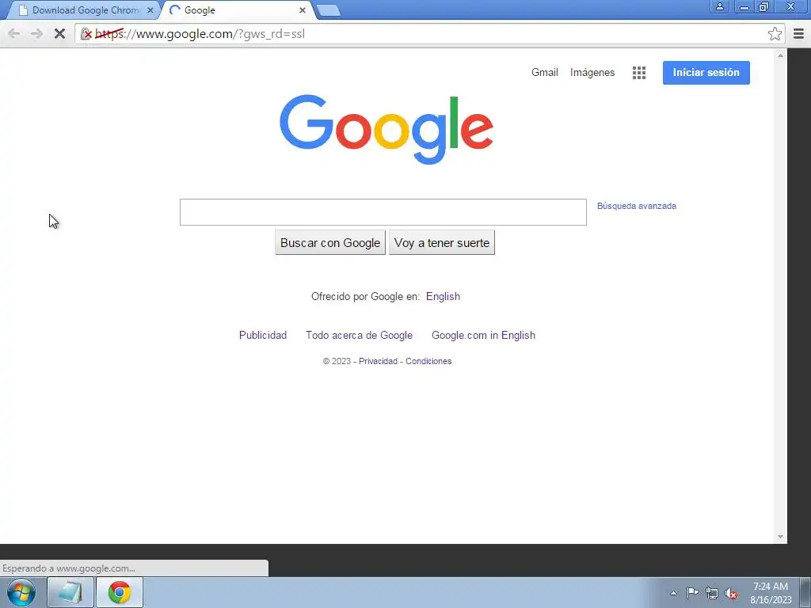Minimize the Chrome window
Viewport: 811px width, 608px height.
744,6
